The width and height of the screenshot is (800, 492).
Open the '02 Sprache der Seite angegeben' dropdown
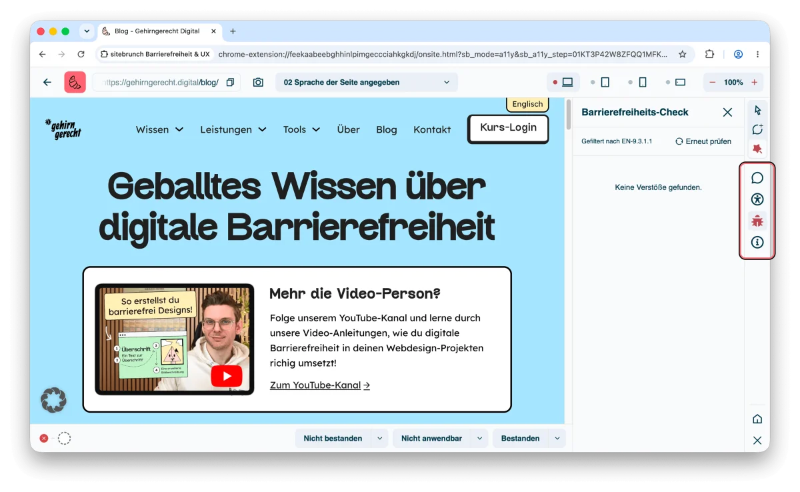(367, 82)
